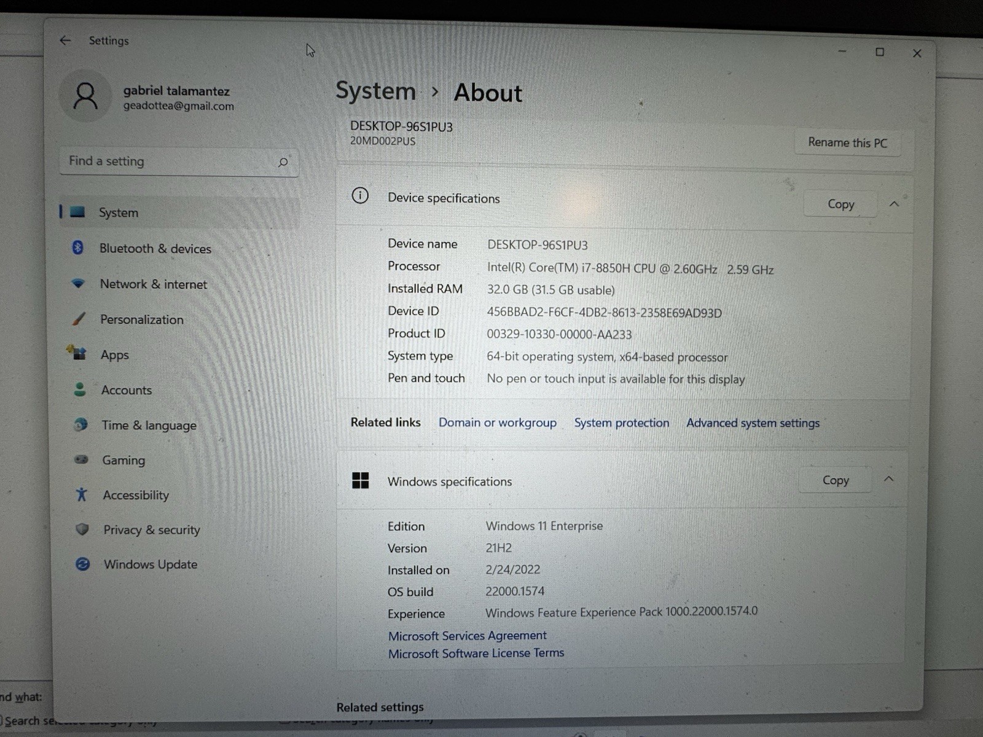The image size is (983, 737).
Task: Click the Apps icon in sidebar
Action: [x=78, y=353]
